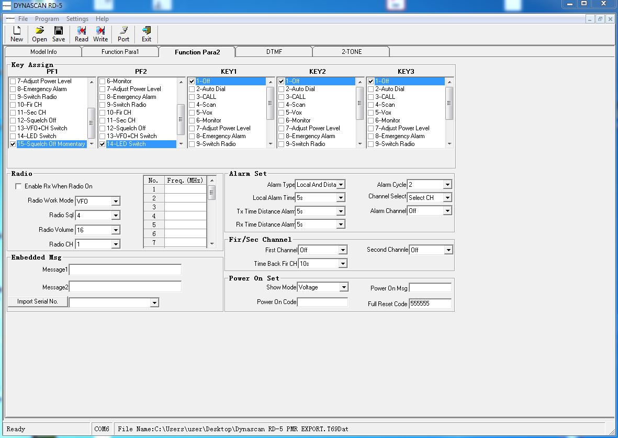Open the serial number dropdown beside Import Serial No.
This screenshot has height=438, width=618.
tap(154, 302)
